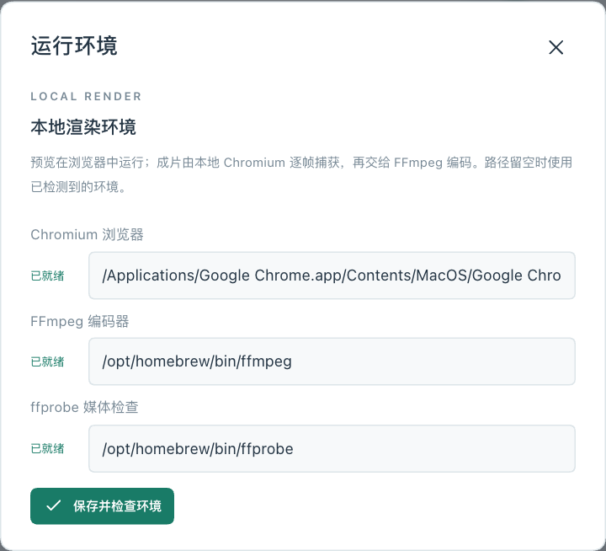Click the 已就绪 status next to Chromium path
606x551 pixels.
point(47,275)
